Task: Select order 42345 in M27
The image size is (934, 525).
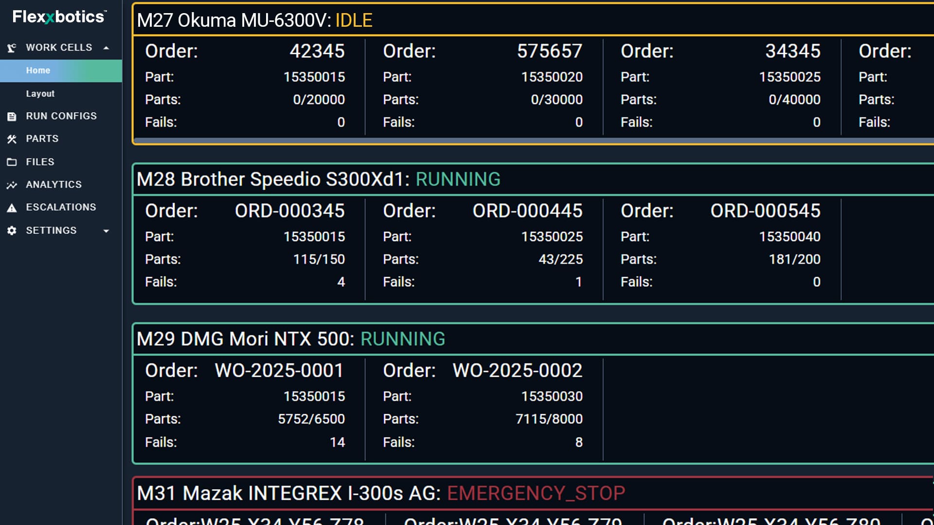Action: coord(317,51)
